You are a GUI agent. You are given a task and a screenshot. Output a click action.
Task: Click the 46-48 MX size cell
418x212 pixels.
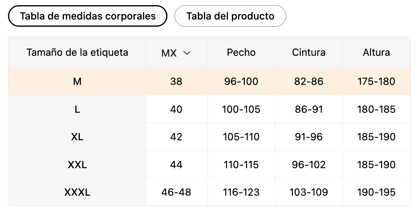click(177, 192)
